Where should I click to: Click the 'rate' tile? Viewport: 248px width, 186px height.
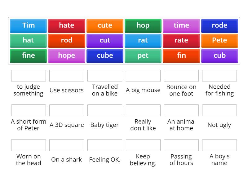(x=181, y=40)
